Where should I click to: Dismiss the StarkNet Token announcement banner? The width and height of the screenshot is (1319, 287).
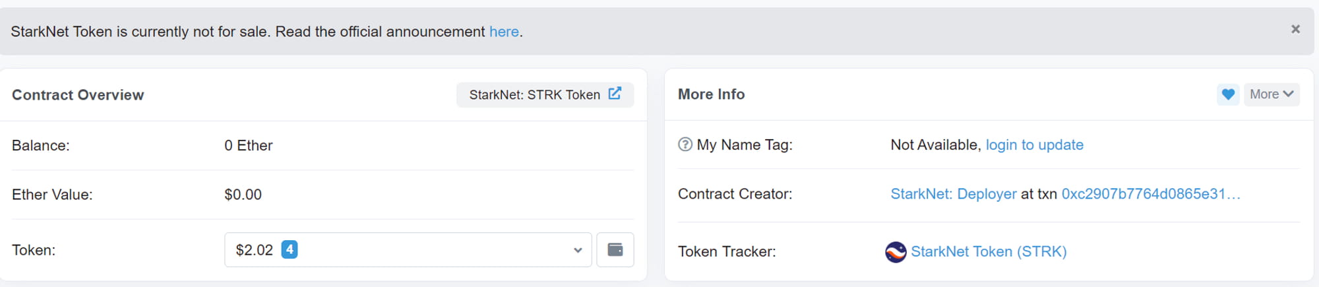1295,29
